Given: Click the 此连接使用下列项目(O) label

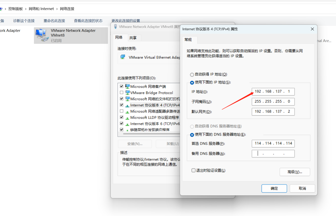Looking at the screenshot, I should [x=136, y=78].
